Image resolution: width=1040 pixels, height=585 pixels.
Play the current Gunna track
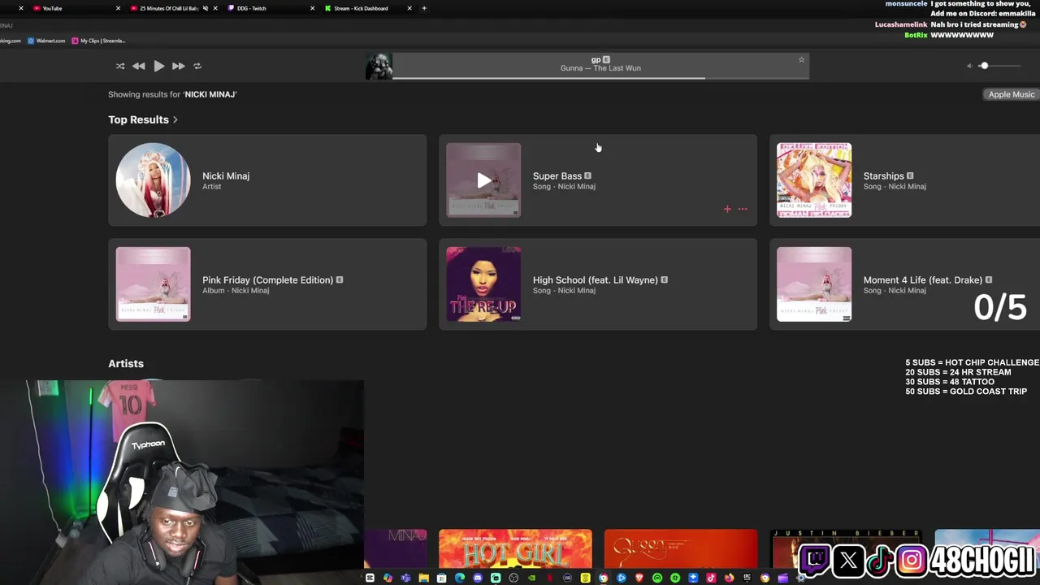pyautogui.click(x=158, y=66)
